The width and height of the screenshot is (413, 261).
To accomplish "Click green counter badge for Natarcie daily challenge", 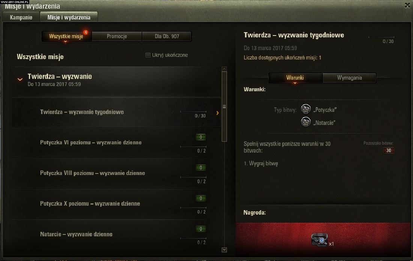I will point(201,229).
